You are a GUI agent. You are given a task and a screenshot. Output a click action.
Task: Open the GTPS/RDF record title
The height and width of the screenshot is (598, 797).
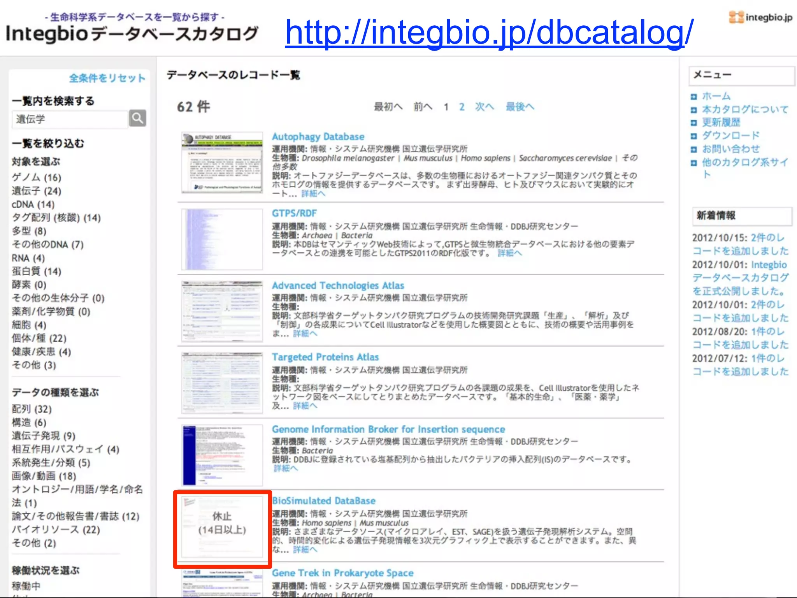click(294, 213)
